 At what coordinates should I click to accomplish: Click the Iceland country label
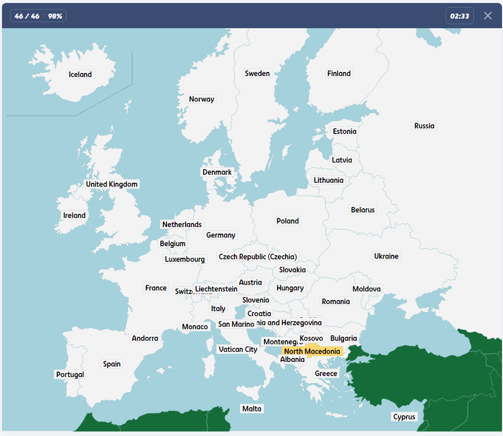(80, 75)
